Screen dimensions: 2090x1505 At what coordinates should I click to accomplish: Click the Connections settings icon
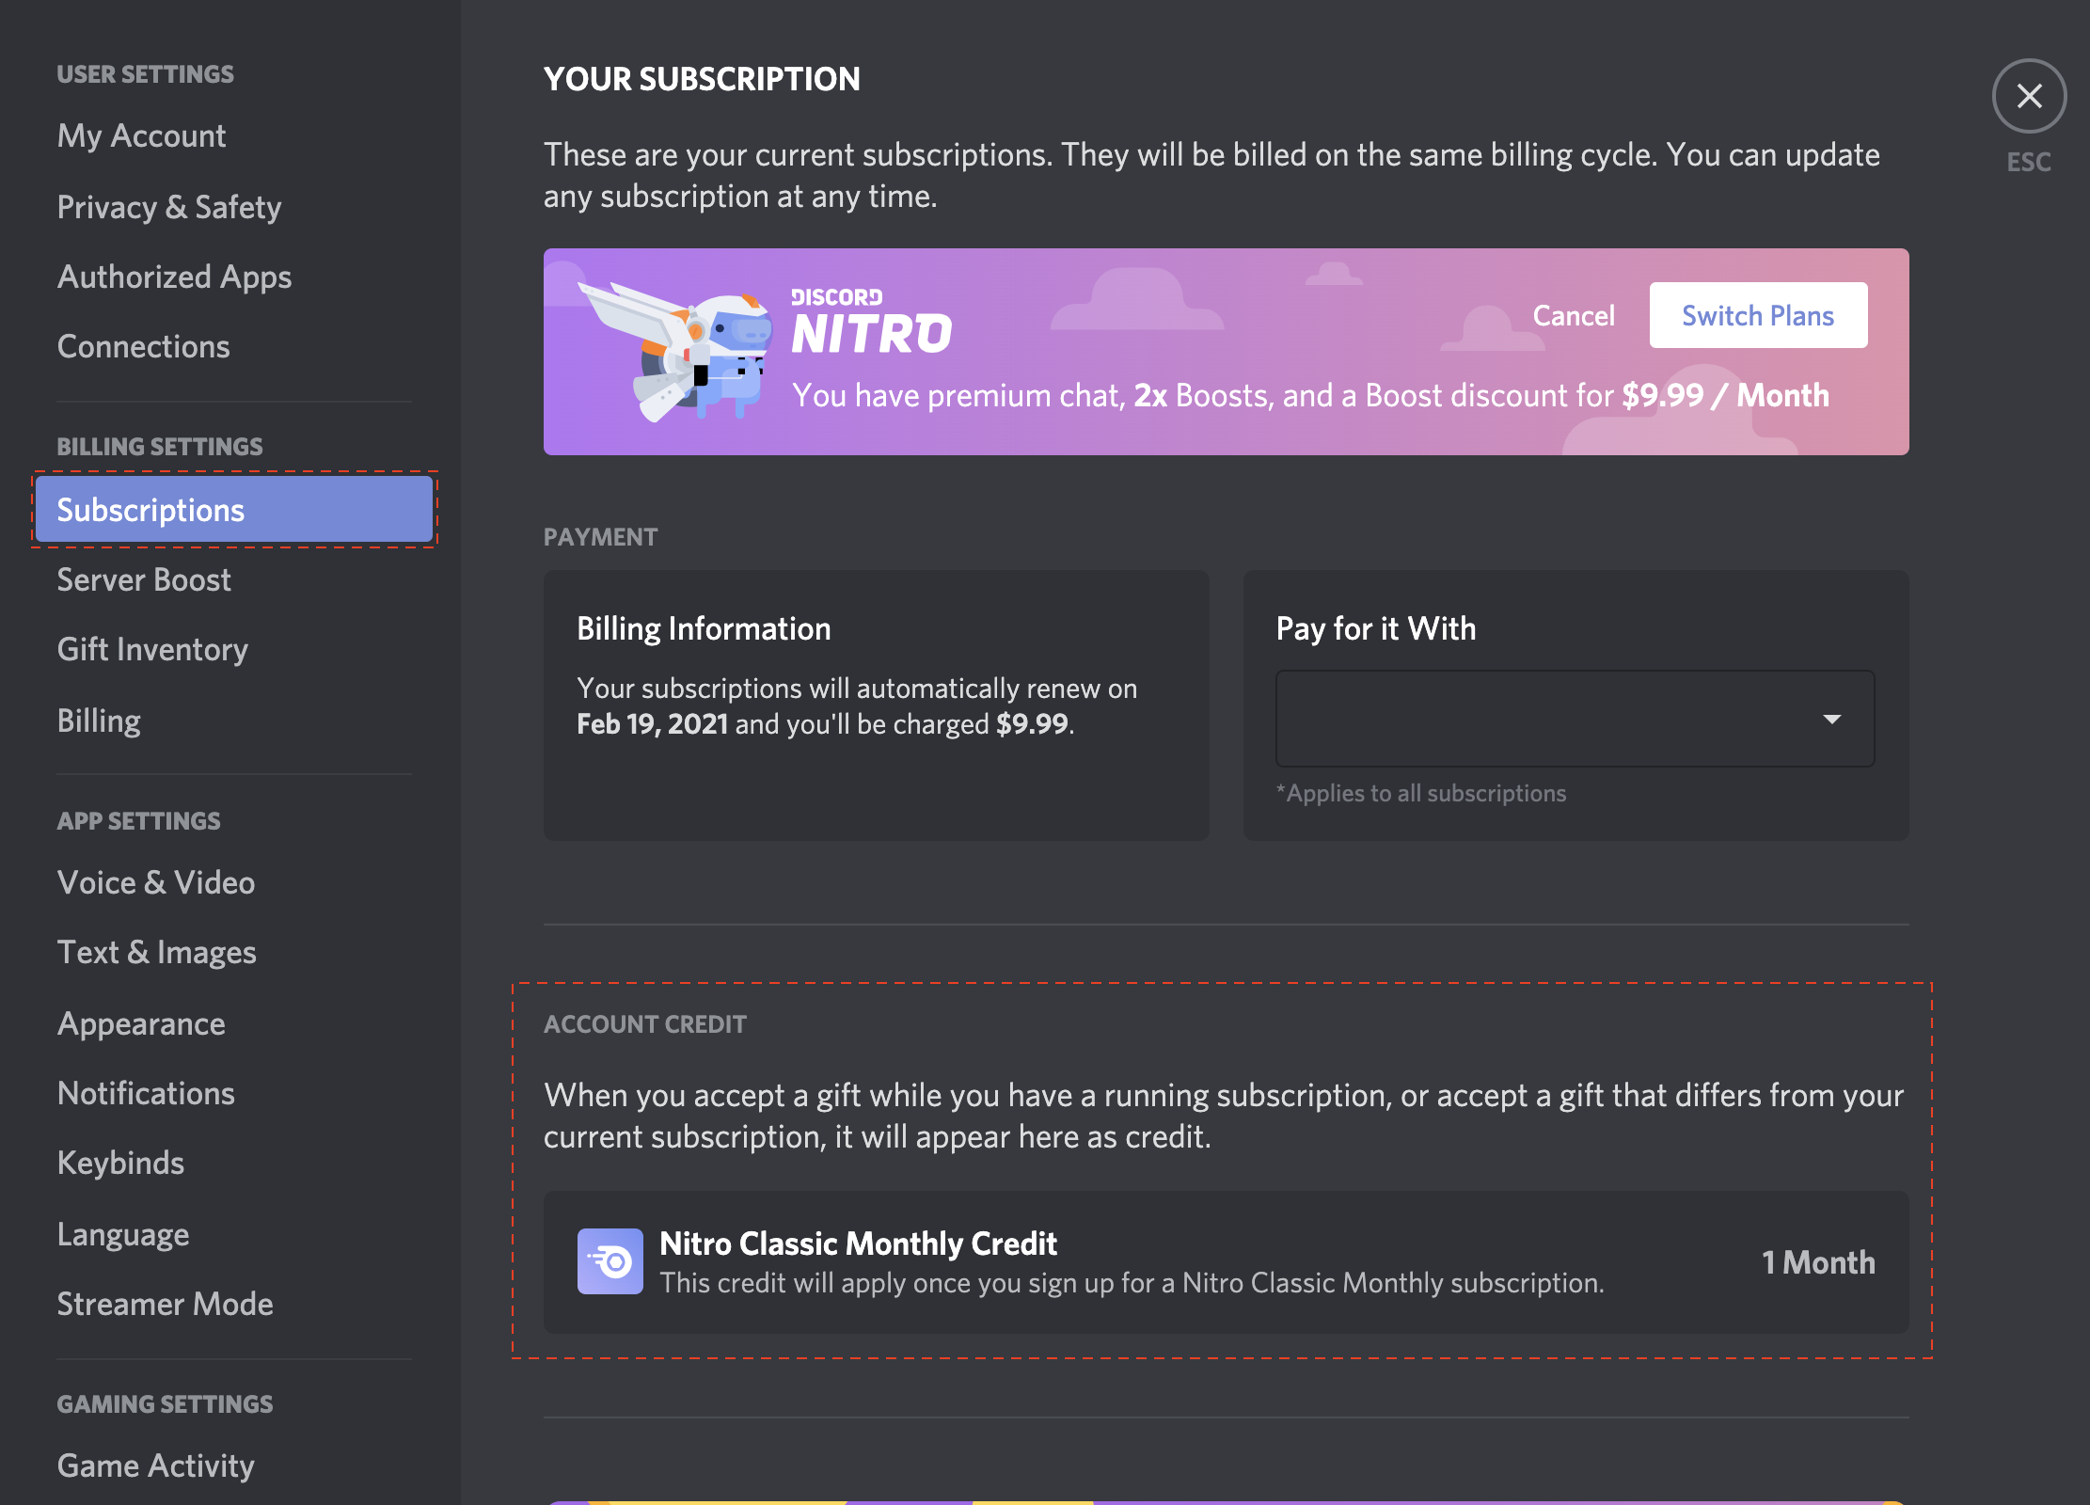[x=143, y=344]
